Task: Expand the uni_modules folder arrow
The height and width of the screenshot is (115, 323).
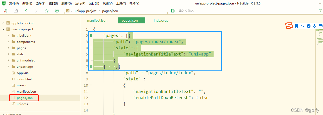Action: 8,60
